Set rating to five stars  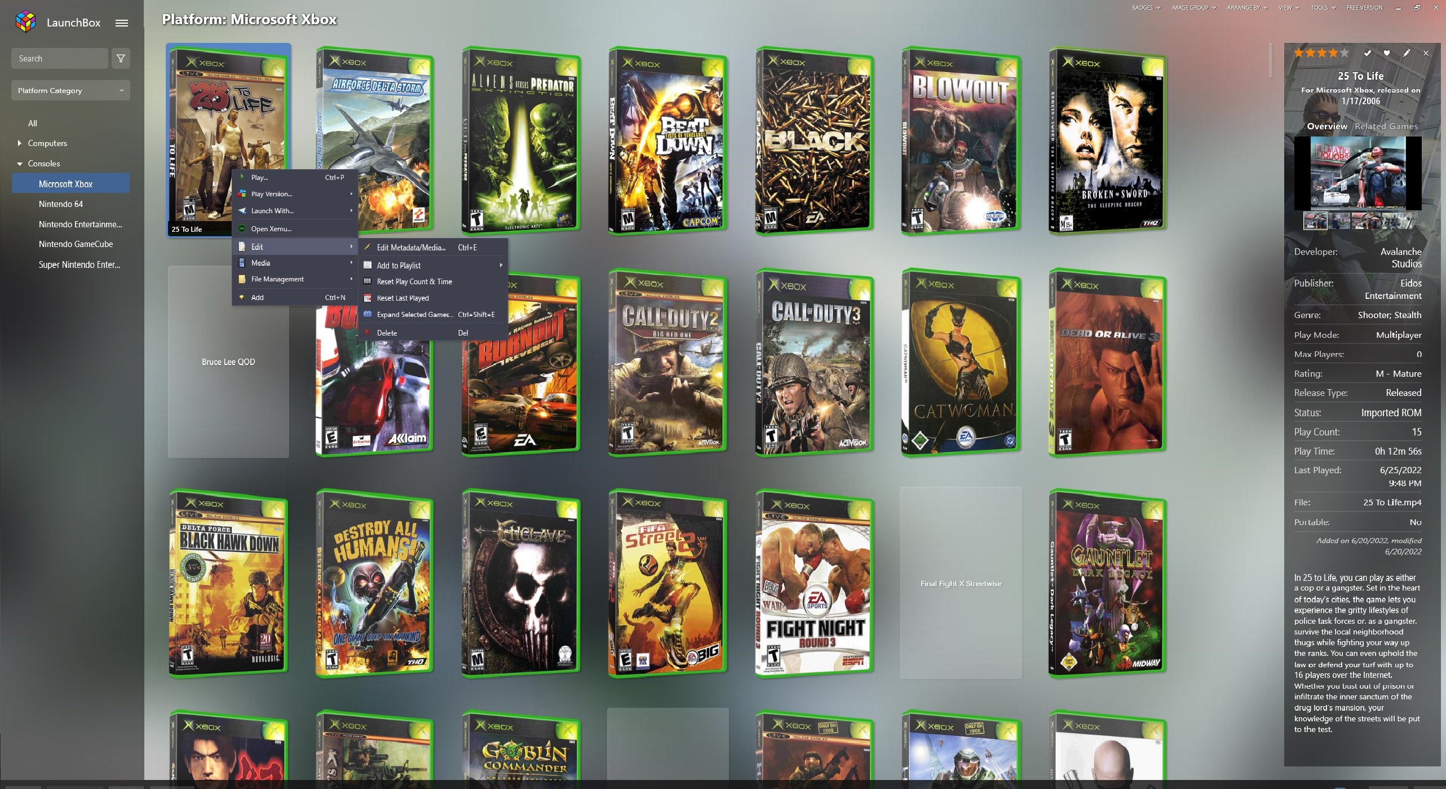coord(1345,53)
